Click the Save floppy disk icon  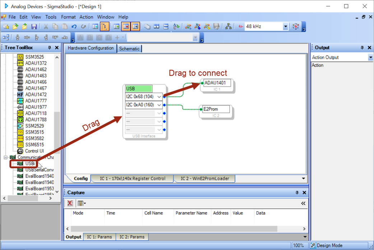(x=34, y=27)
